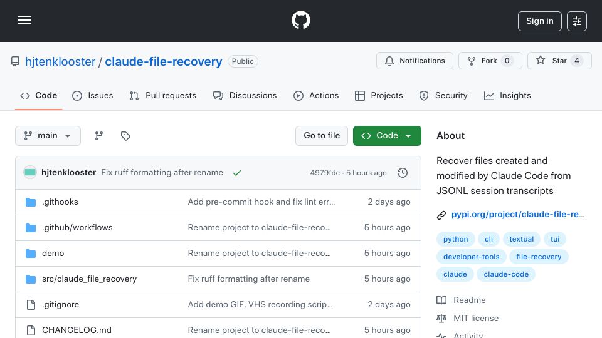Screen dimensions: 602x338
Task: Open the src/claude_file_recovery folder
Action: [90, 279]
